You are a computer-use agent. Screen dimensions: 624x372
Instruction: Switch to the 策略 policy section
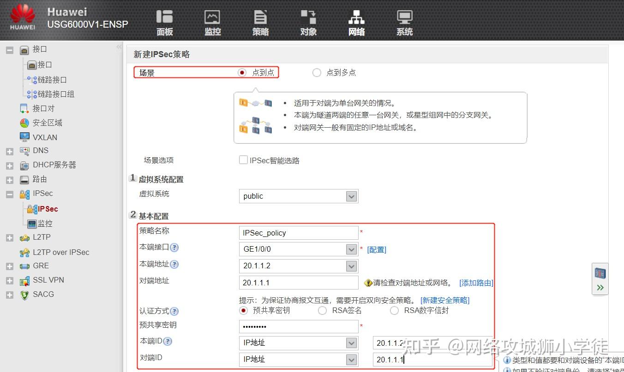point(260,22)
